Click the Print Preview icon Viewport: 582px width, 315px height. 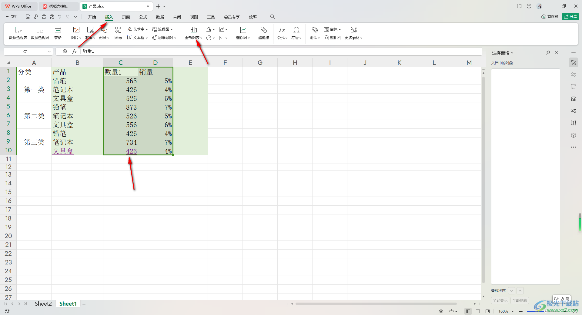click(x=52, y=17)
